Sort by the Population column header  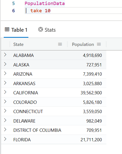click(x=83, y=44)
